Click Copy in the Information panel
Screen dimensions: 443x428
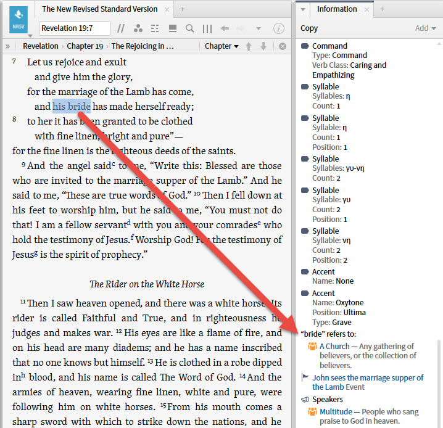pyautogui.click(x=309, y=28)
